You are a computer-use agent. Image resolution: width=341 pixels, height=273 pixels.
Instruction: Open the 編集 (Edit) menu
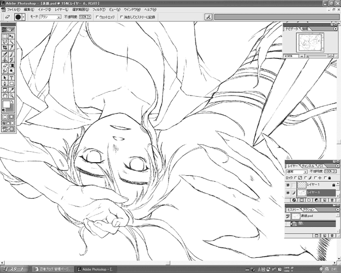29,10
